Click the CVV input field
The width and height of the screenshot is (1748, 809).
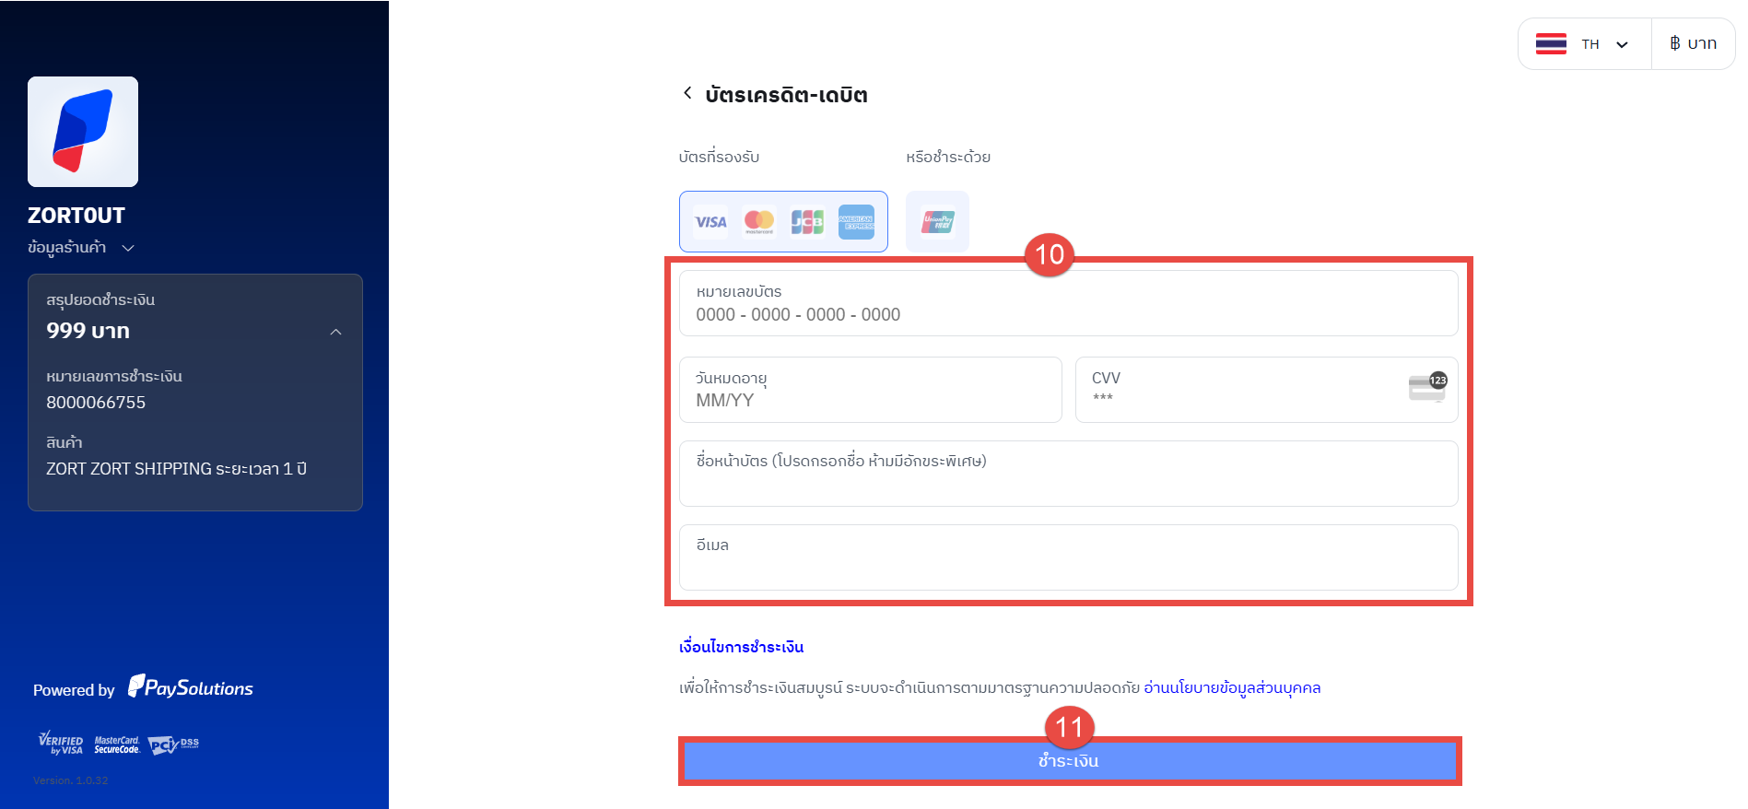(x=1235, y=398)
